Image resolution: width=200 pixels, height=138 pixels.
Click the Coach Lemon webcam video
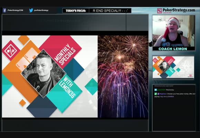pyautogui.click(x=173, y=31)
